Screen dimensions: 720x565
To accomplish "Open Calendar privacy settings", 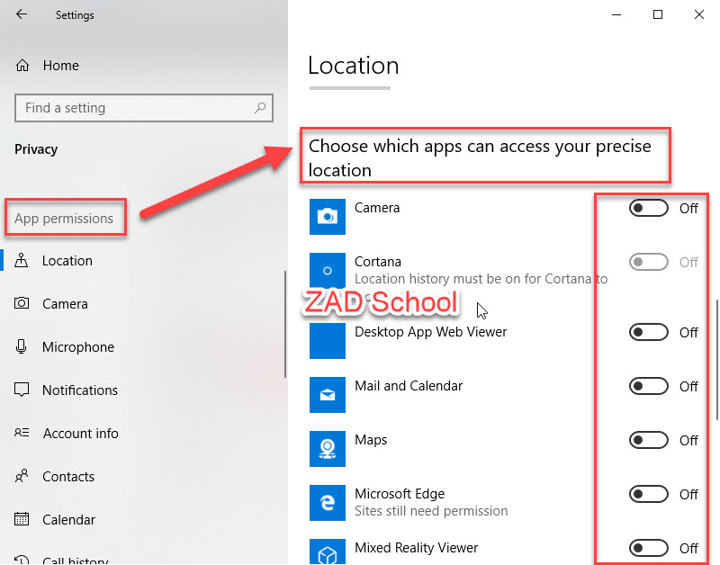I will [69, 519].
